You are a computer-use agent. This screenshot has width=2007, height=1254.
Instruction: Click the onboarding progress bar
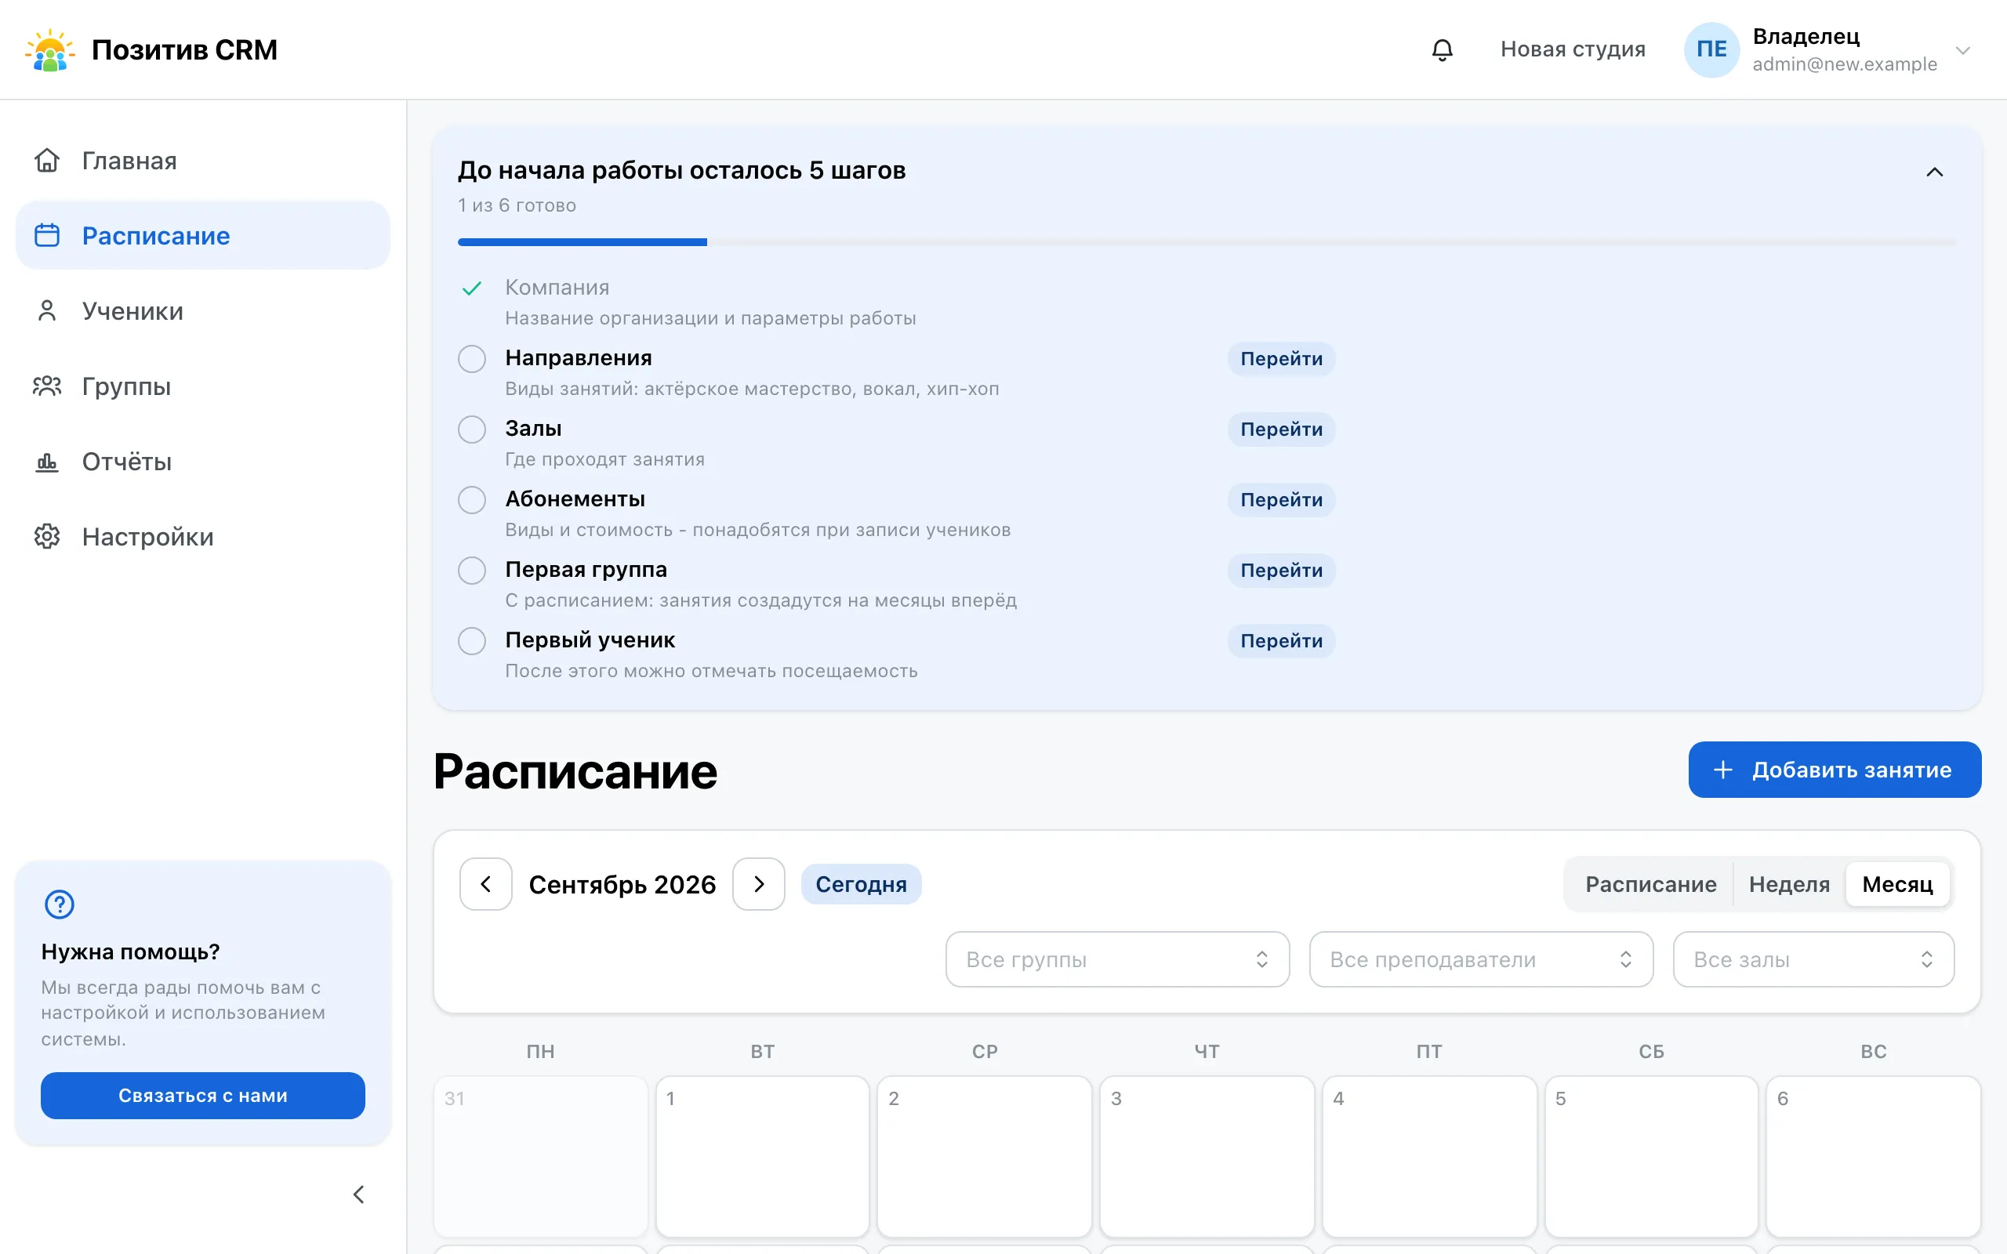coord(1207,242)
